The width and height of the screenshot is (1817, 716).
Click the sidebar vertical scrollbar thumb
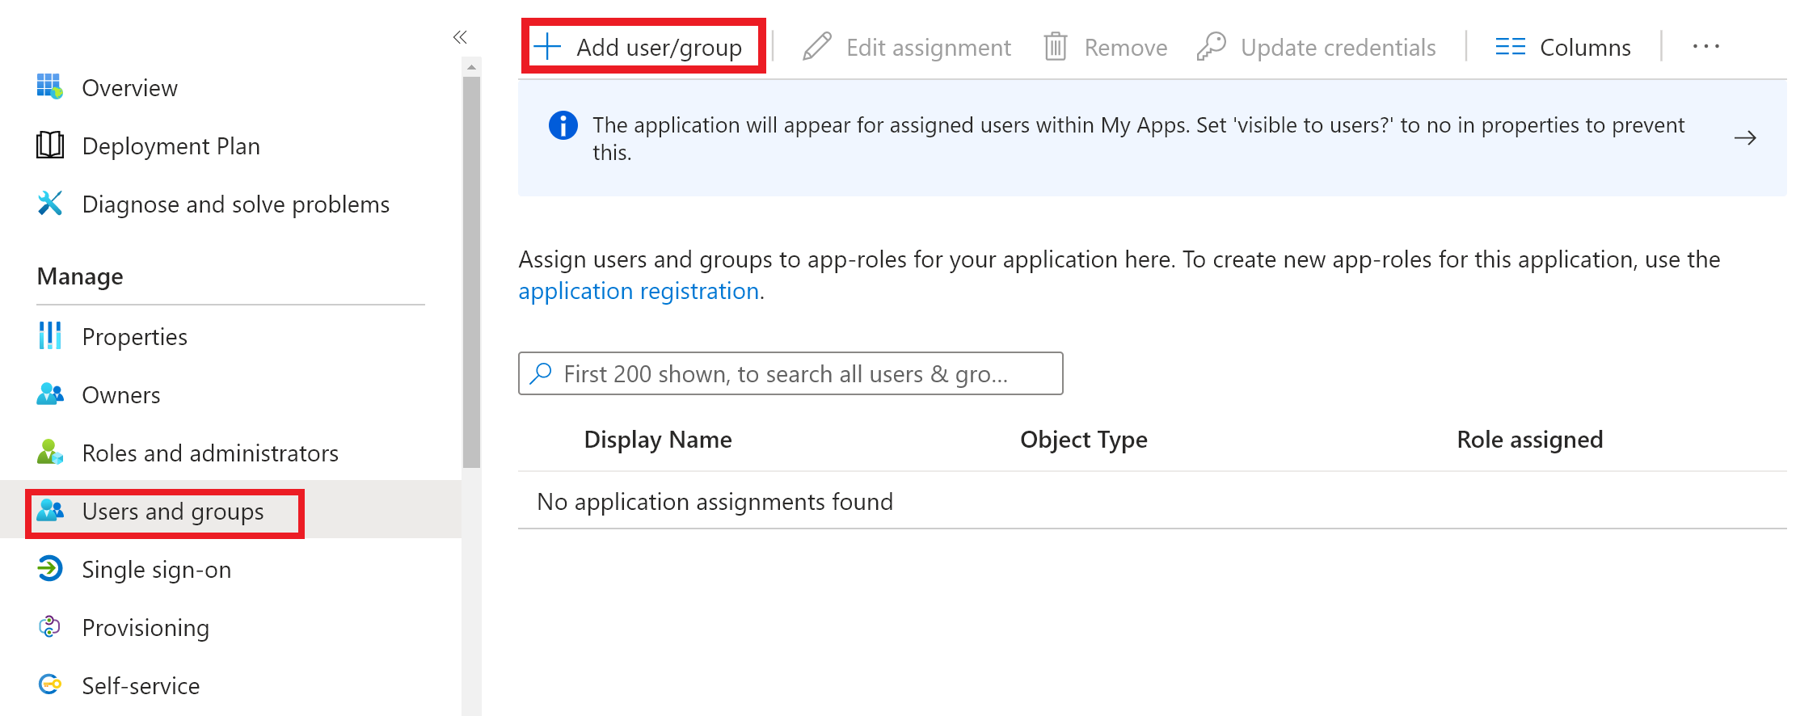tap(471, 272)
